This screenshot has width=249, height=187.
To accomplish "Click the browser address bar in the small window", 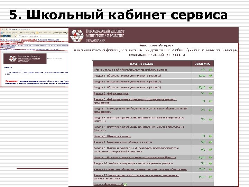I will [40, 29].
